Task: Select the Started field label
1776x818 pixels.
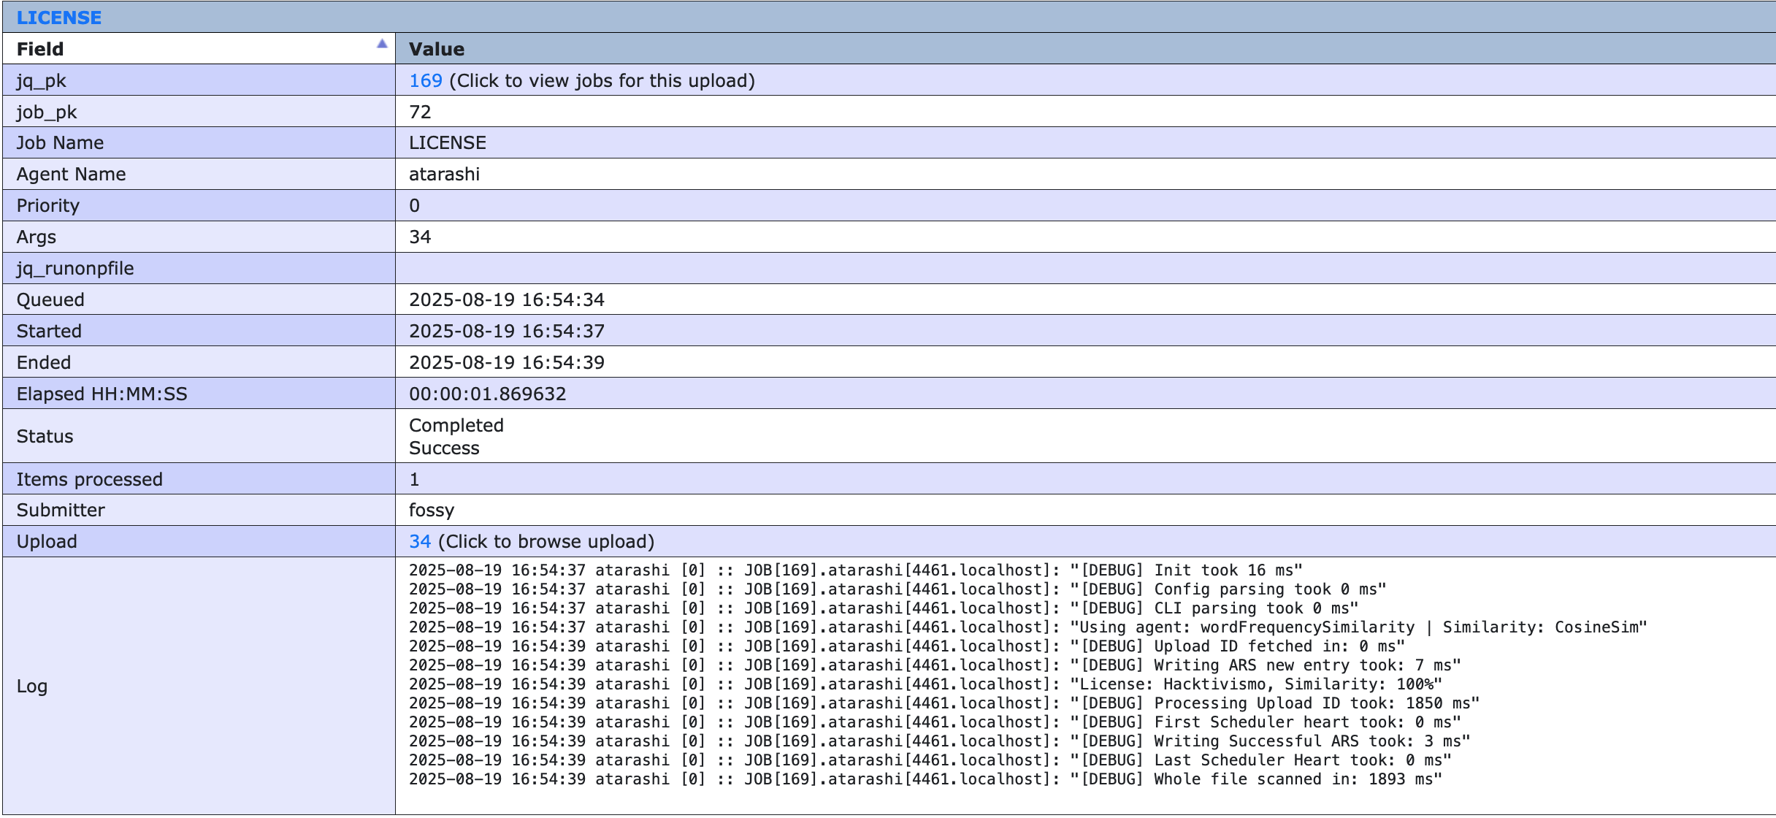Action: (x=49, y=331)
